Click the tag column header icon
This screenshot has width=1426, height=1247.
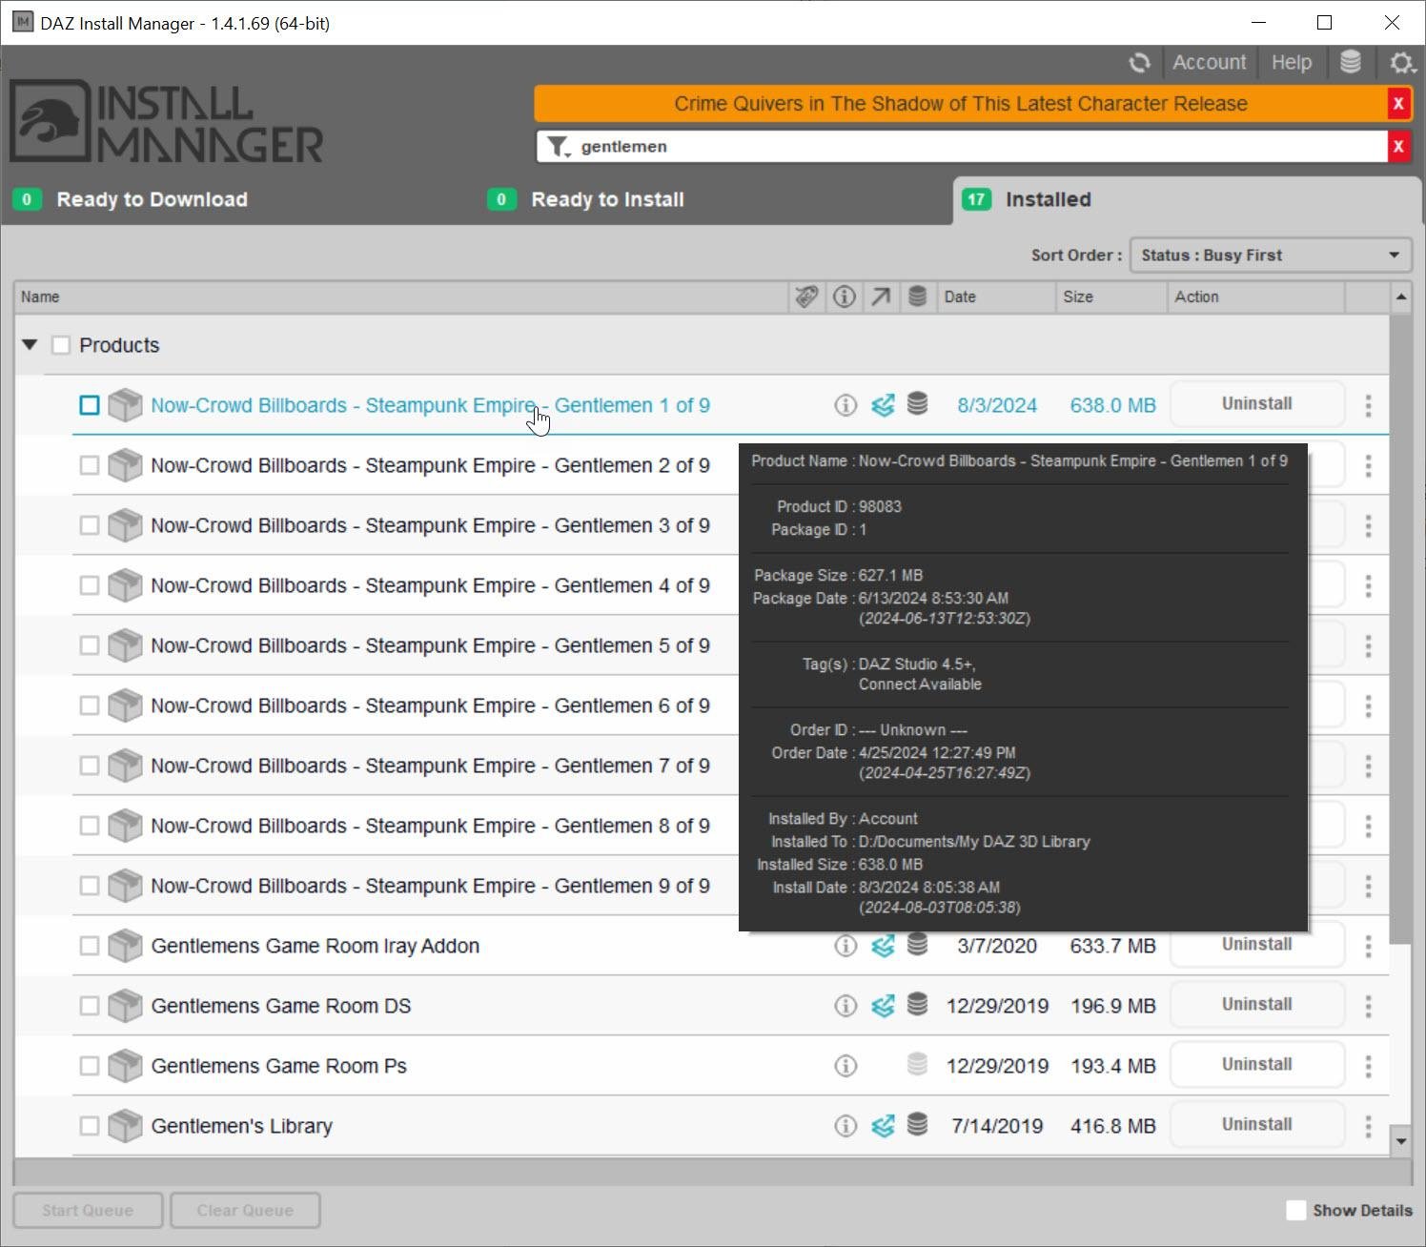pos(806,296)
